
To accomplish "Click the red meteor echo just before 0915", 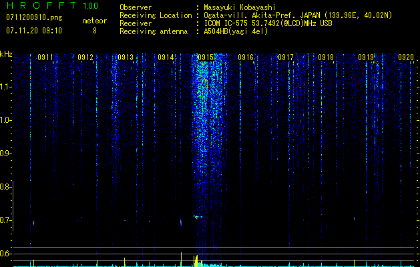I will click(x=181, y=222).
